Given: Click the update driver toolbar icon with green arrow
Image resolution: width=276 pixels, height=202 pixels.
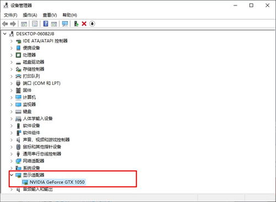Looking at the screenshot, I should 76,24.
